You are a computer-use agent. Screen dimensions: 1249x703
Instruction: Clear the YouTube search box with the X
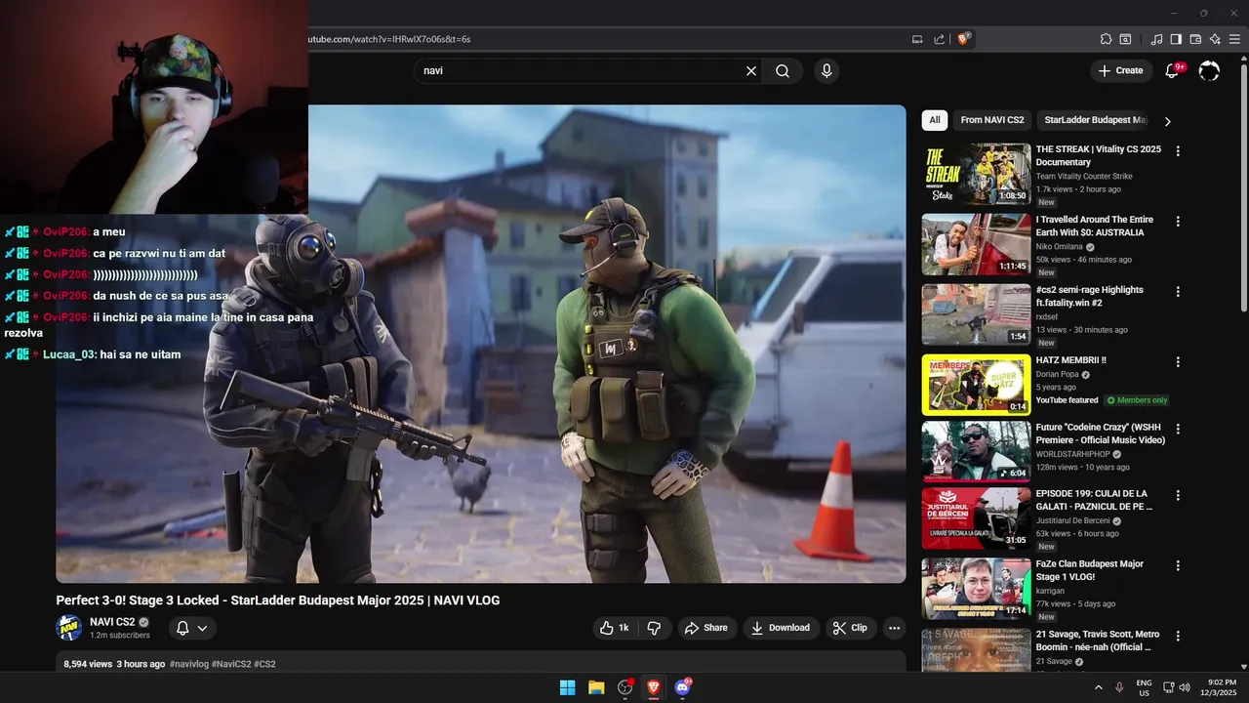[751, 71]
